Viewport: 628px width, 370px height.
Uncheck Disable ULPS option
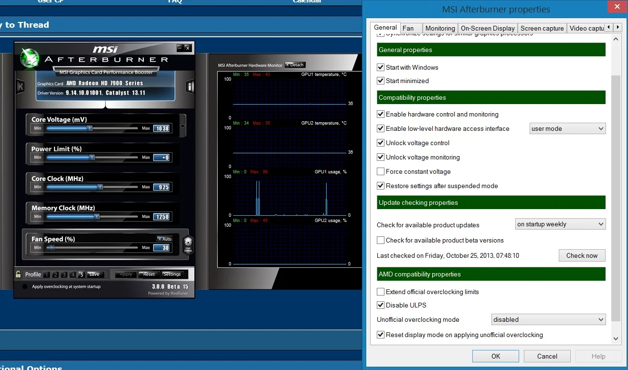pyautogui.click(x=381, y=305)
